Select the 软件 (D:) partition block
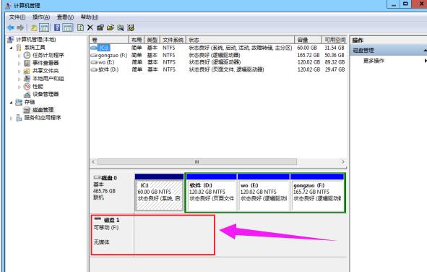Viewport: 427px width, 272px height. (x=212, y=192)
